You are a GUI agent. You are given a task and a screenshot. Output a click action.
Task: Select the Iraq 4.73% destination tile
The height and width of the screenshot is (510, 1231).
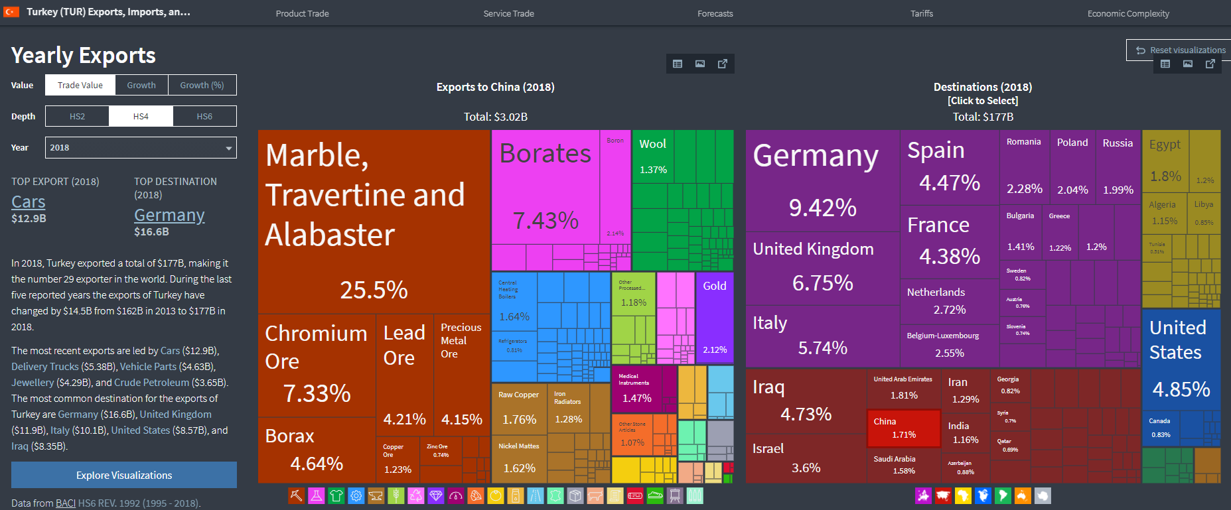(x=806, y=401)
